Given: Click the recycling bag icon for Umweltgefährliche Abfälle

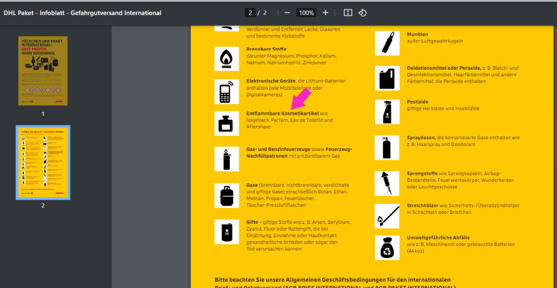Looking at the screenshot, I should (x=387, y=247).
